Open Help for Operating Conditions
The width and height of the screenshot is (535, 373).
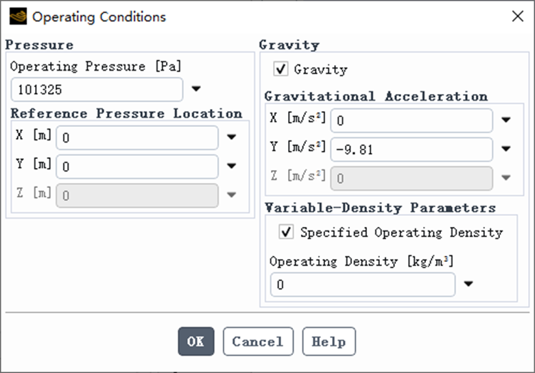point(329,341)
